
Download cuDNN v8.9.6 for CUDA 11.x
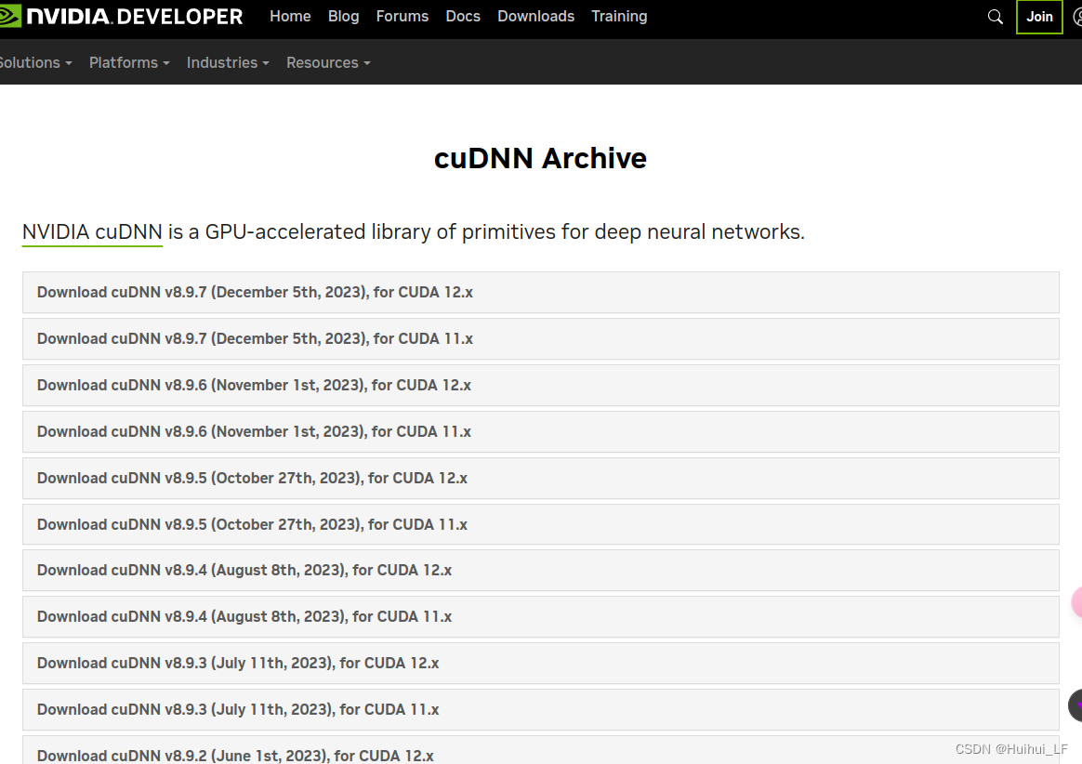(x=253, y=431)
